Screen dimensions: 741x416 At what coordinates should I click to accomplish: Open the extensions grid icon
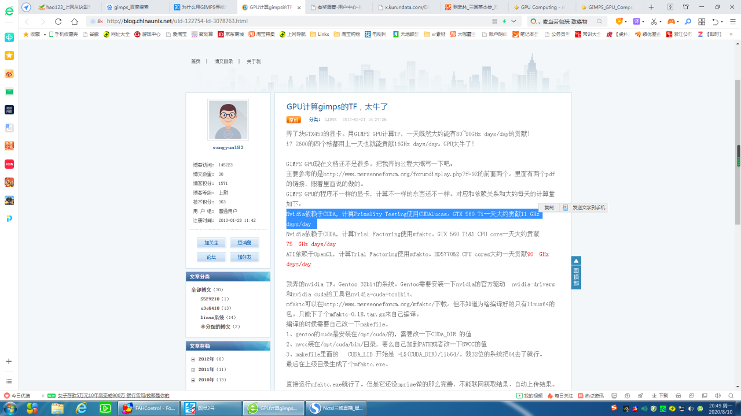[x=702, y=21]
